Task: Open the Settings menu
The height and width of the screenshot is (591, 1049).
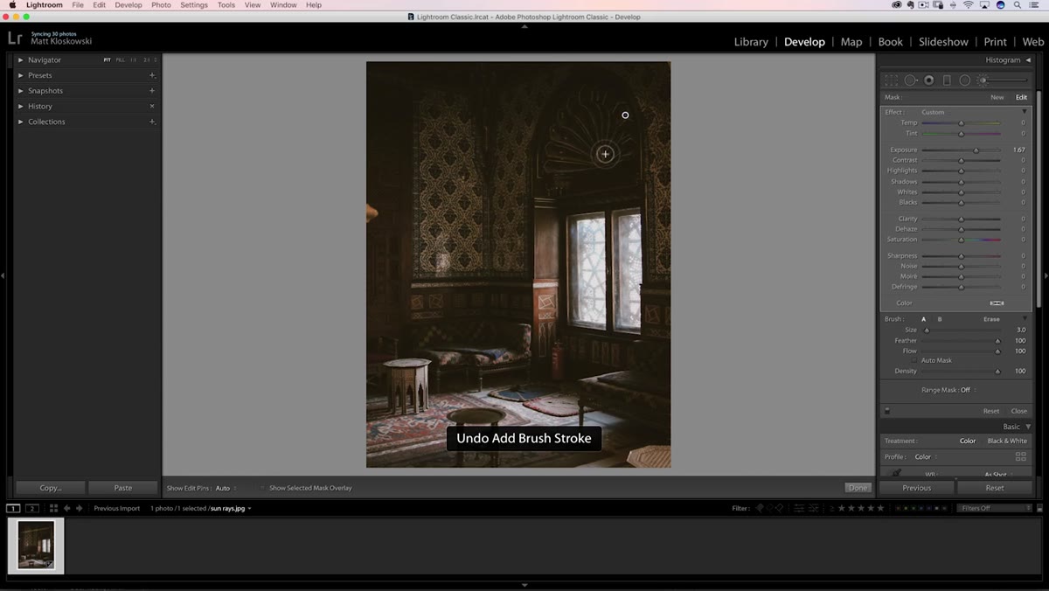Action: [x=194, y=5]
